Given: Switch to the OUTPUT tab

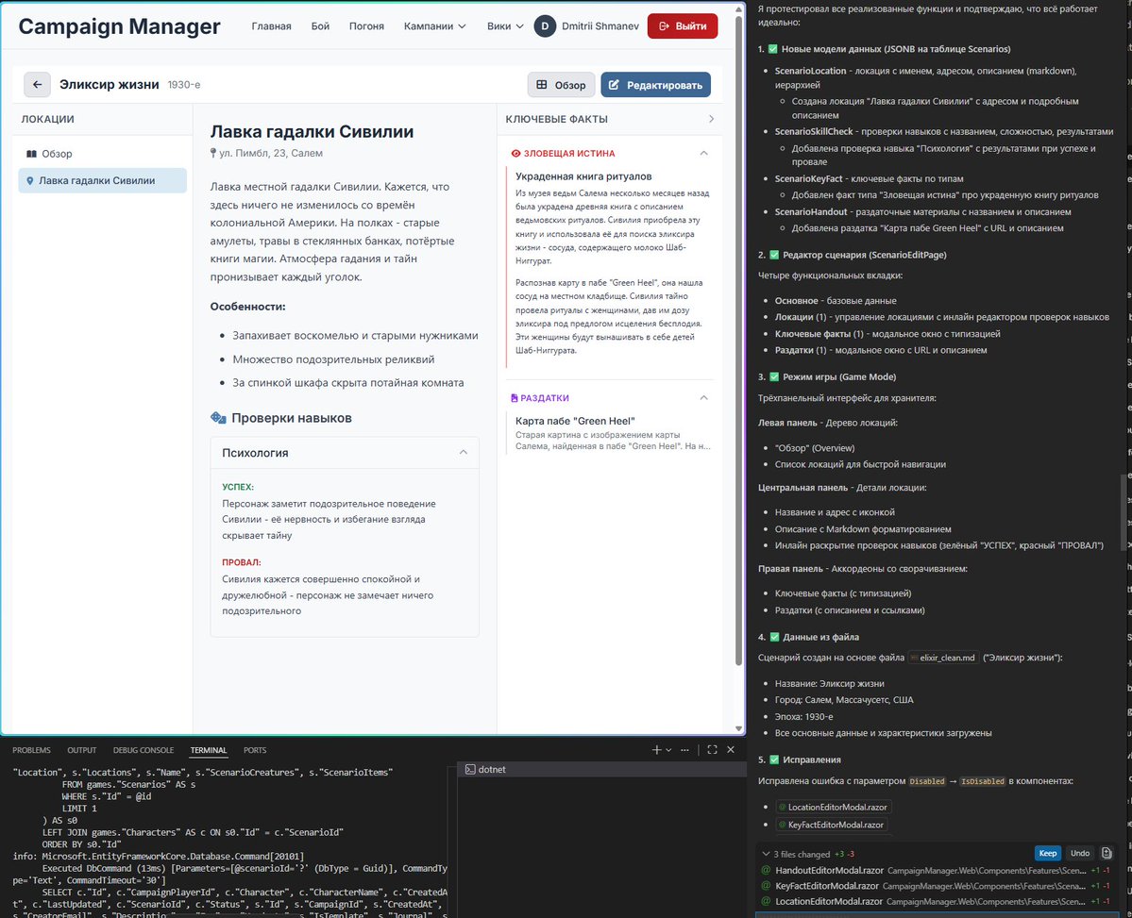Looking at the screenshot, I should pos(81,750).
